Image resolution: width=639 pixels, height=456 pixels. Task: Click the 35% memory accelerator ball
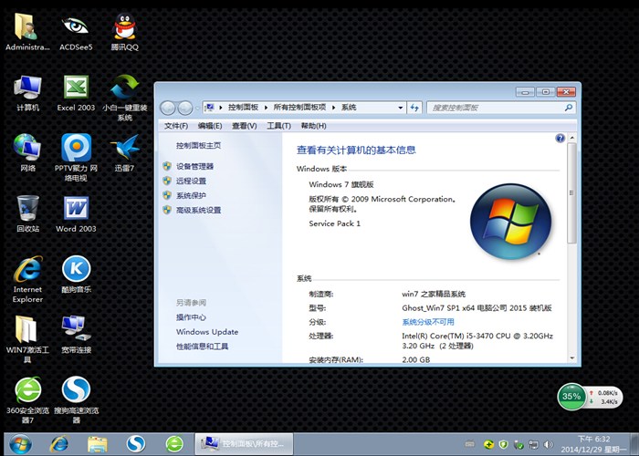click(571, 396)
